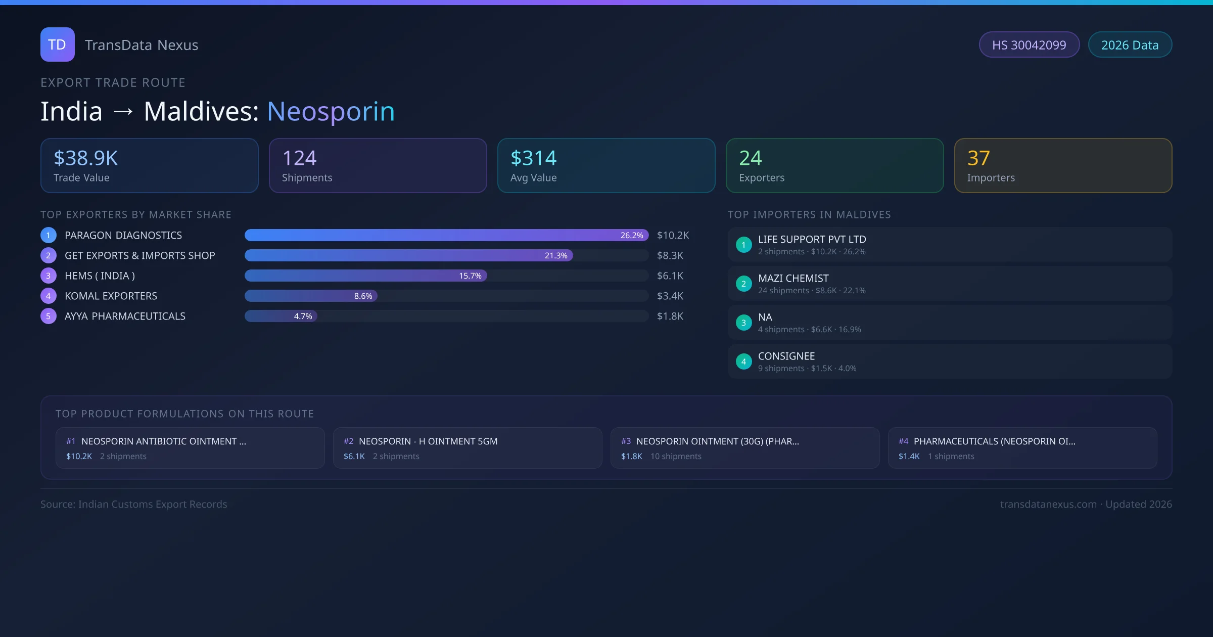The image size is (1213, 637).
Task: Open the 37 Importers stat card
Action: [x=1062, y=165]
